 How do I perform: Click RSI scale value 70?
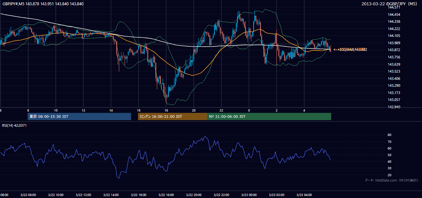pyautogui.click(x=389, y=142)
